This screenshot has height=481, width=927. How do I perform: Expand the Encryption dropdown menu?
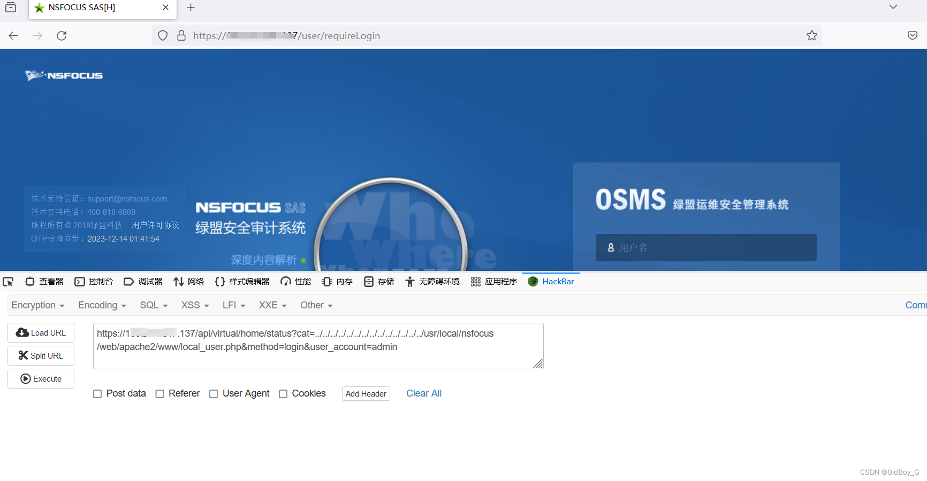coord(38,305)
